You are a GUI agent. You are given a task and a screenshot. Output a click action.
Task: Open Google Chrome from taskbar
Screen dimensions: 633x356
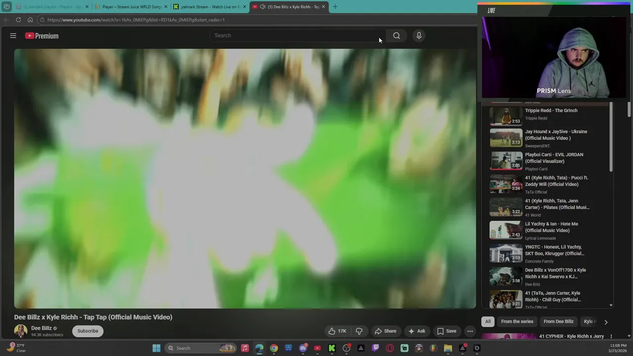[x=274, y=348]
